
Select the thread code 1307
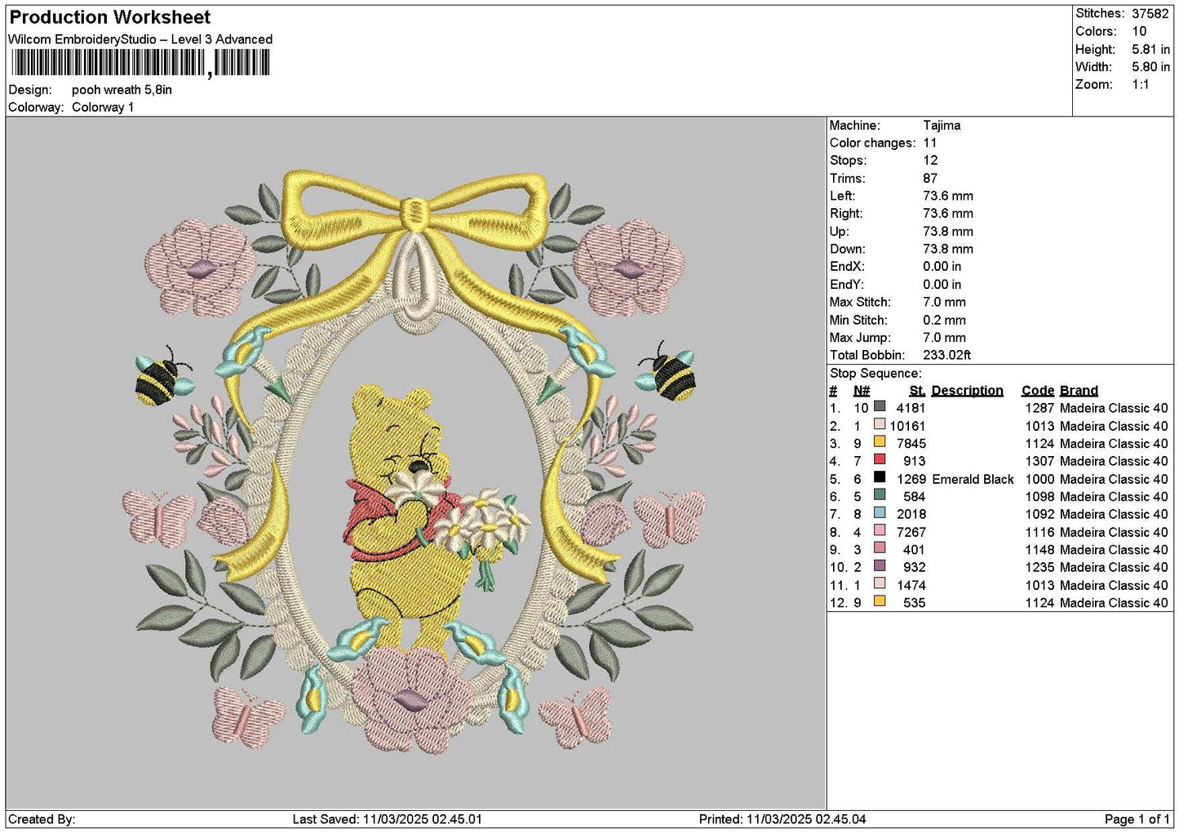click(x=1040, y=461)
